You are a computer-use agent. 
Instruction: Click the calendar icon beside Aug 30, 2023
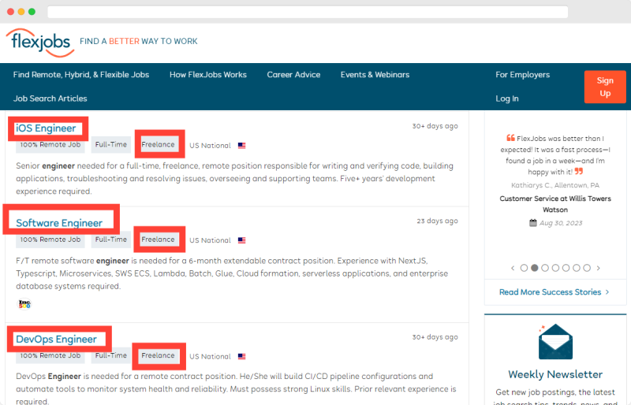point(533,223)
